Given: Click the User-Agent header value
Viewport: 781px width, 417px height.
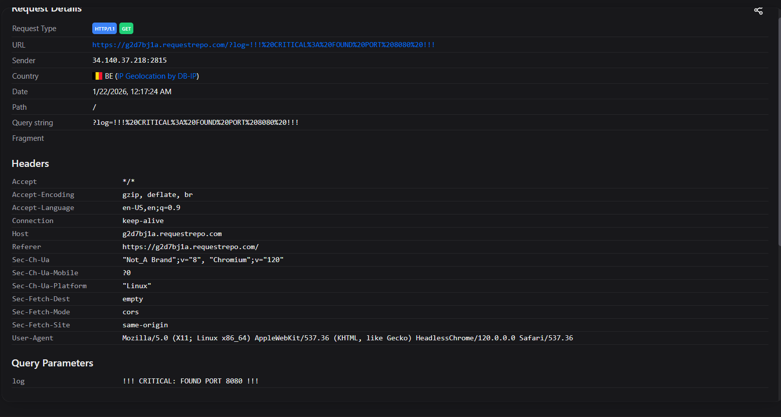Looking at the screenshot, I should [x=347, y=338].
